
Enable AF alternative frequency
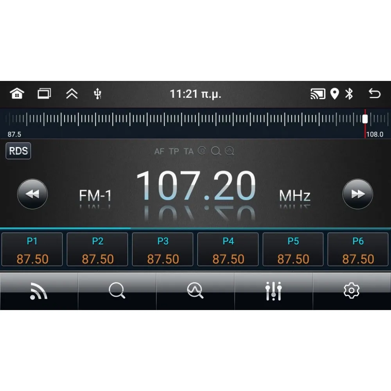click(x=159, y=152)
